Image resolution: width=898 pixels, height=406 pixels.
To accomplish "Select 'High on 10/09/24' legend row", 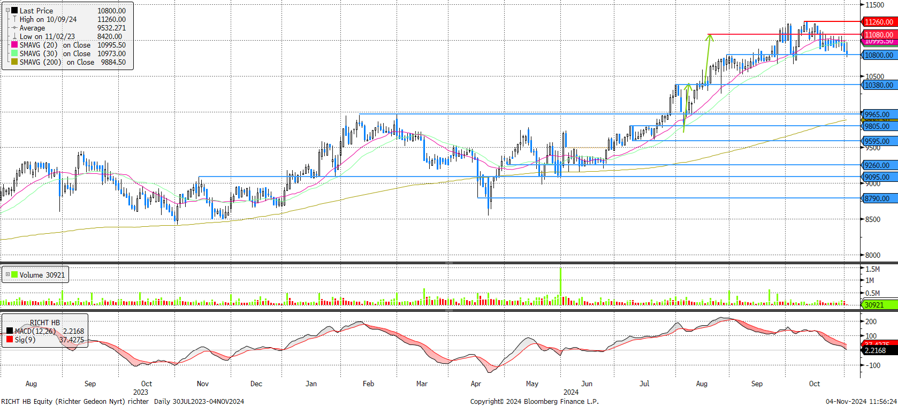I will click(48, 19).
